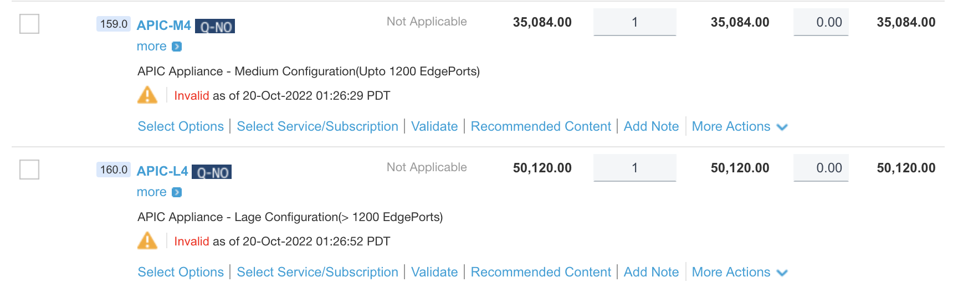This screenshot has width=953, height=287.
Task: Click arrow icon beside APIC-M4 'more'
Action: pyautogui.click(x=177, y=47)
